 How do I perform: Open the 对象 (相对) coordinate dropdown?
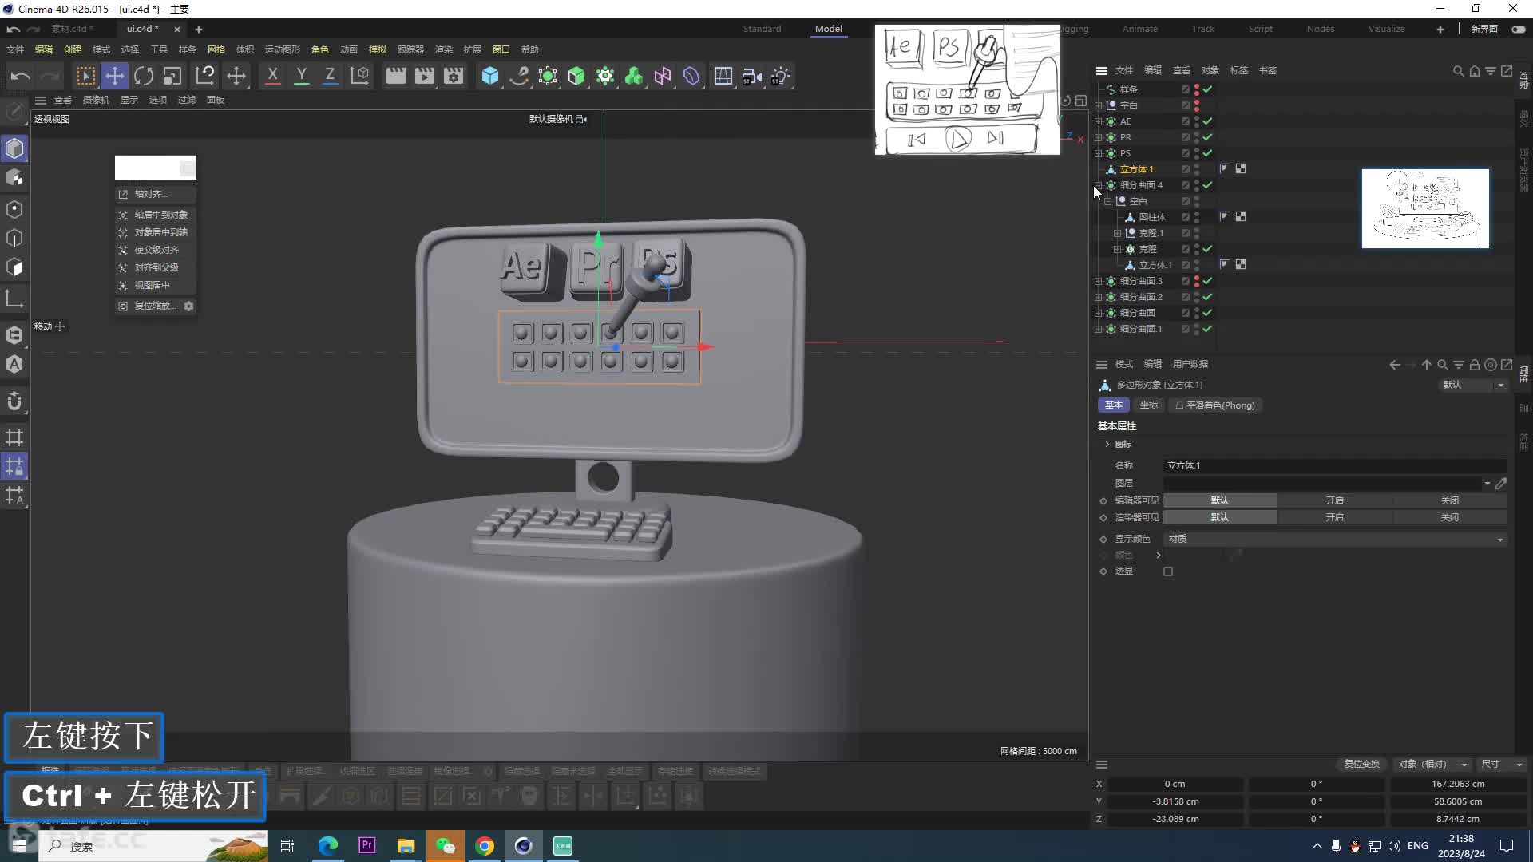1432,765
